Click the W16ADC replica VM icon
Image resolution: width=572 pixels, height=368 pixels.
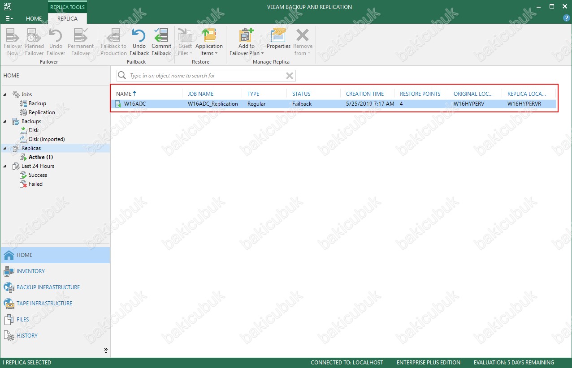click(118, 104)
